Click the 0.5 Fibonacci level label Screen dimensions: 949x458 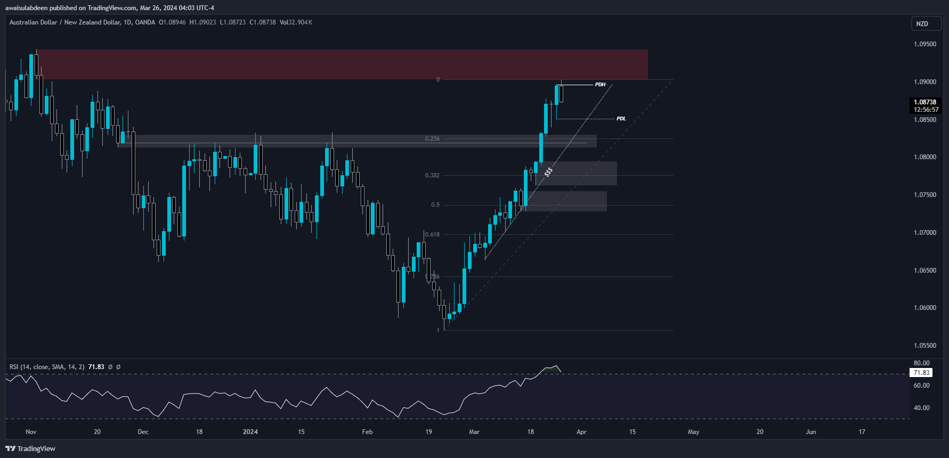[x=435, y=205]
